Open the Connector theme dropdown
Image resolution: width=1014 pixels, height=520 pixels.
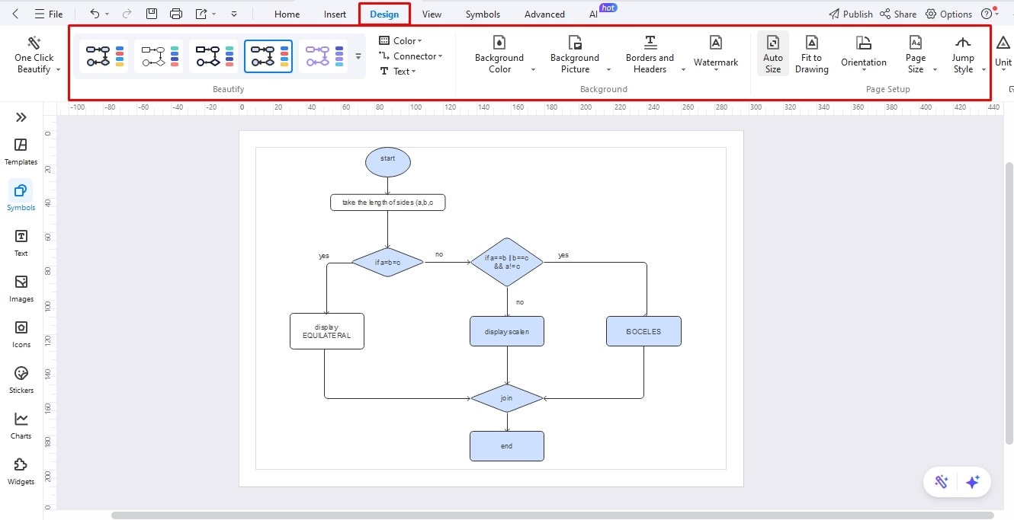coord(411,56)
